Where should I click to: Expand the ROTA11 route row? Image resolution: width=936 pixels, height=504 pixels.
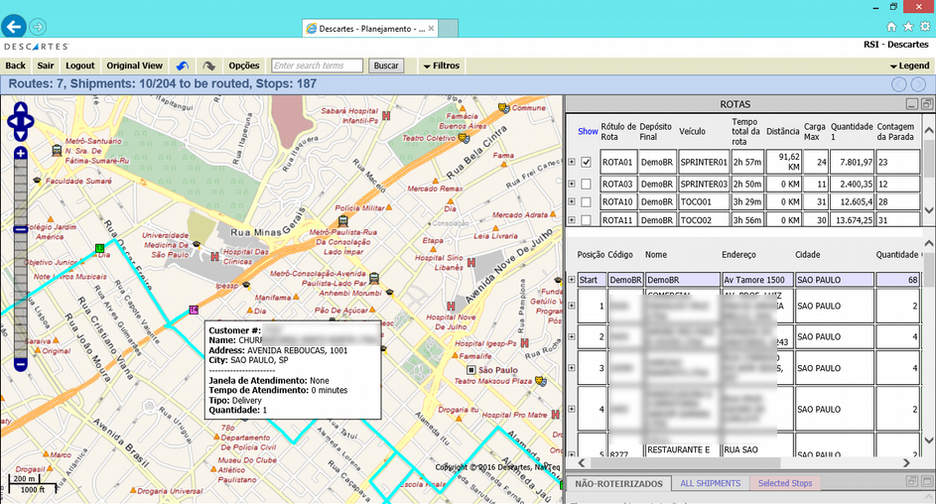(572, 220)
